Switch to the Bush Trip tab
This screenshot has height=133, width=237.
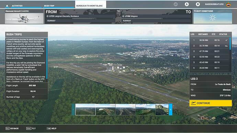pos(49,6)
